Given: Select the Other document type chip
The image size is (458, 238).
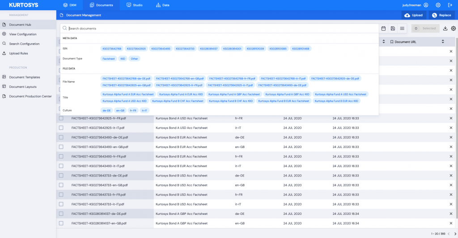Looking at the screenshot, I should click(x=134, y=58).
